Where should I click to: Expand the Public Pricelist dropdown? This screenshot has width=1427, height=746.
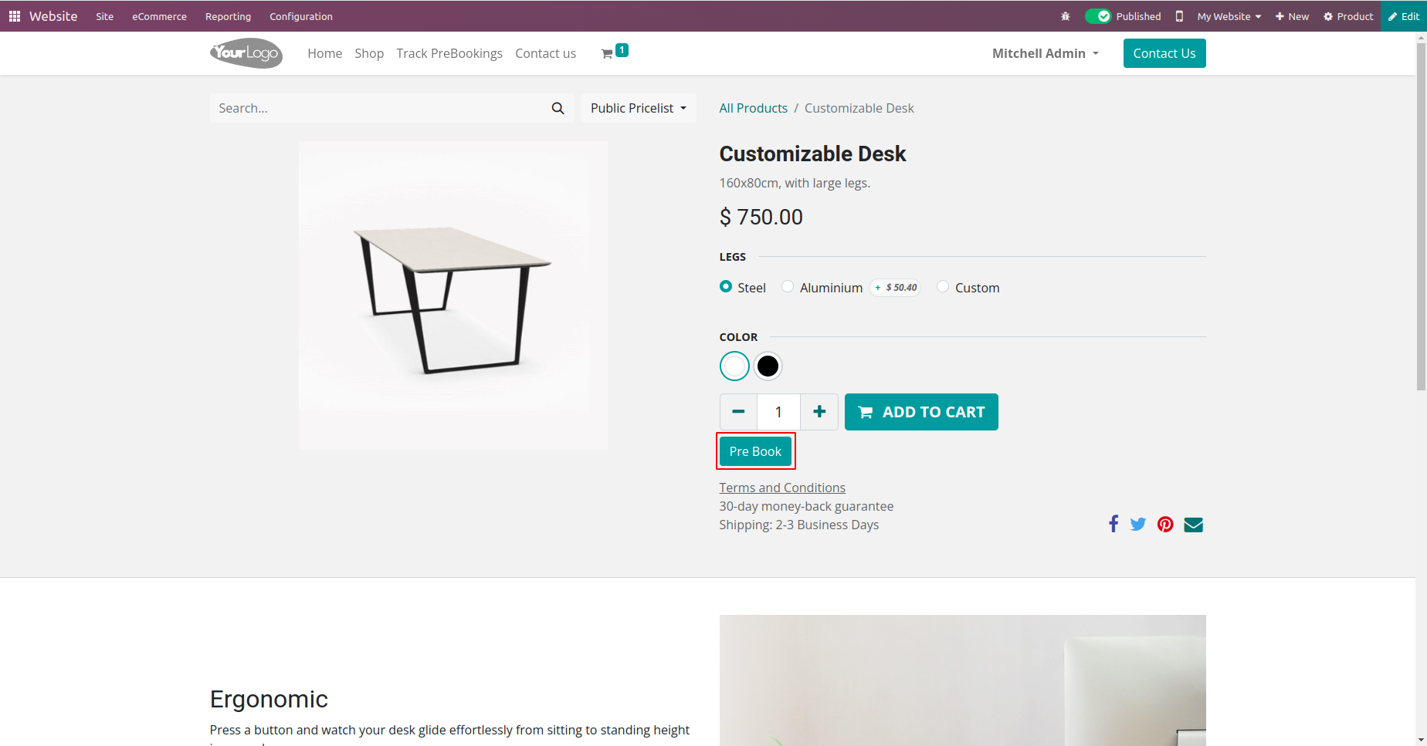tap(638, 108)
